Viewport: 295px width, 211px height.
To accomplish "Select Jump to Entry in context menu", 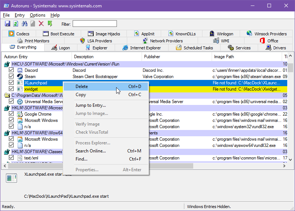I will tap(106, 105).
